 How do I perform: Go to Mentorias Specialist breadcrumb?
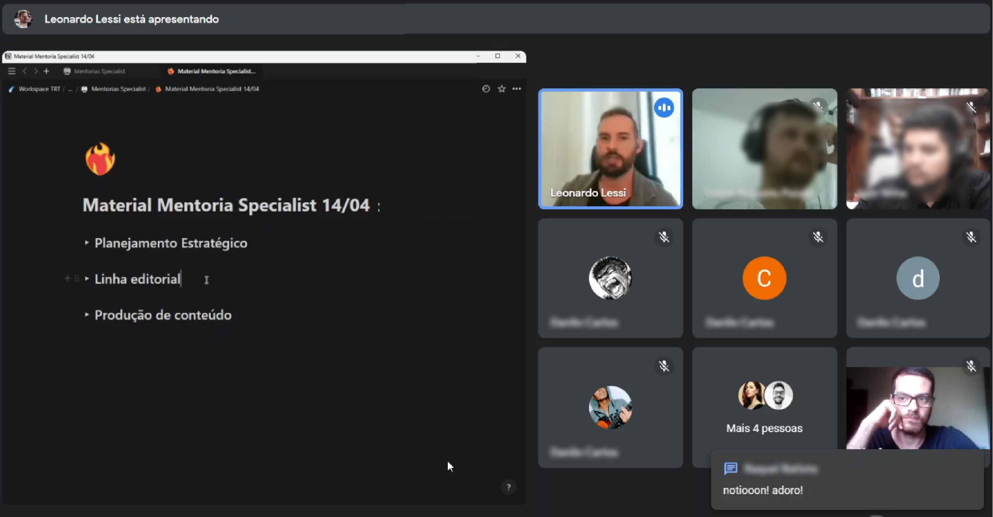coord(118,89)
